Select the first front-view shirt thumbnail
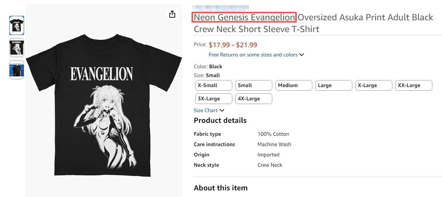This screenshot has height=197, width=442. 17,25
